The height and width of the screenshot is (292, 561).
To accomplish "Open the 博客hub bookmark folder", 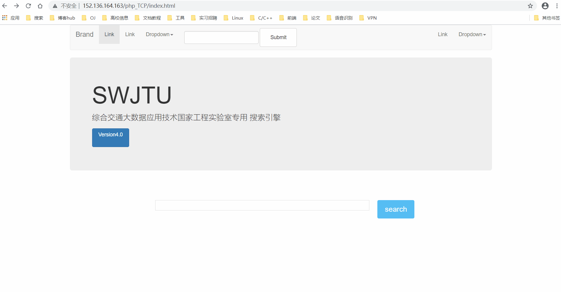I will [x=62, y=18].
